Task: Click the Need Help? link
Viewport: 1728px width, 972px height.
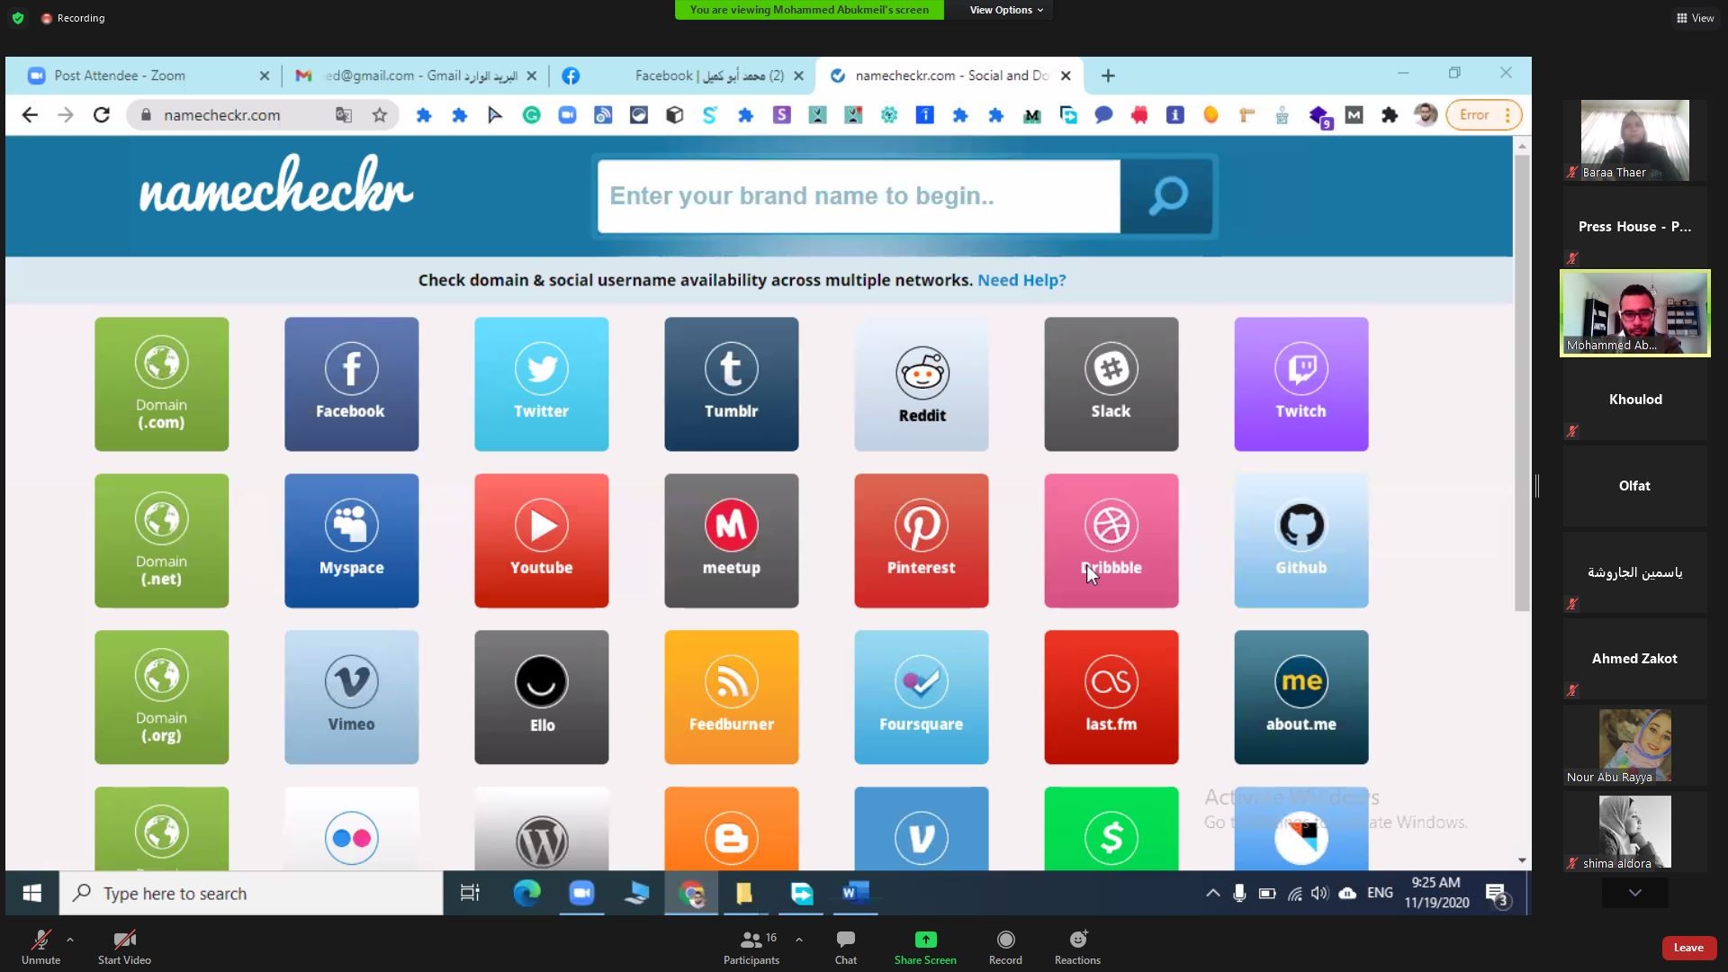Action: click(x=1021, y=280)
